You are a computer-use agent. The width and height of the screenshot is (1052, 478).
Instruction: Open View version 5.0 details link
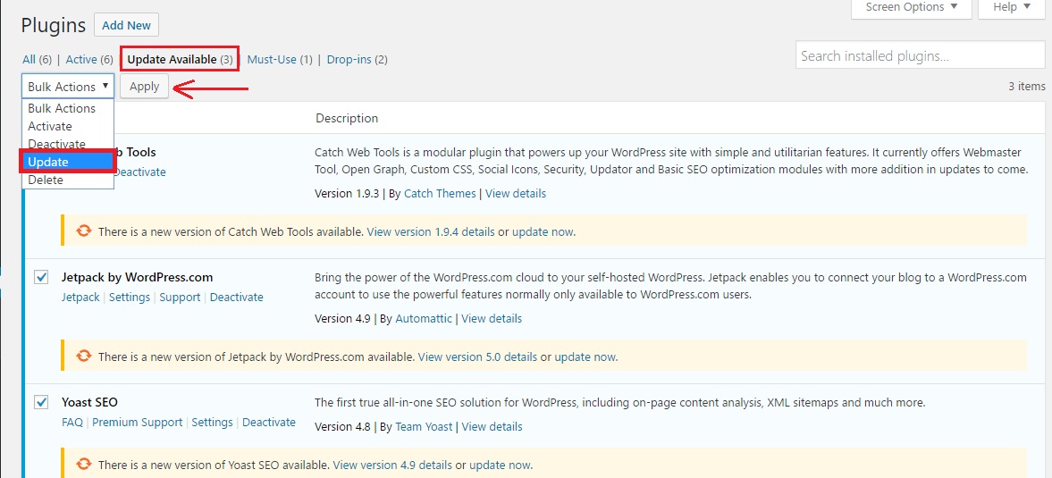click(477, 357)
